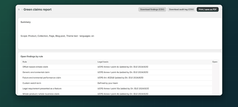Image resolution: width=238 pixels, height=107 pixels.
Task: Select the Rule column header
Action: tap(25, 62)
